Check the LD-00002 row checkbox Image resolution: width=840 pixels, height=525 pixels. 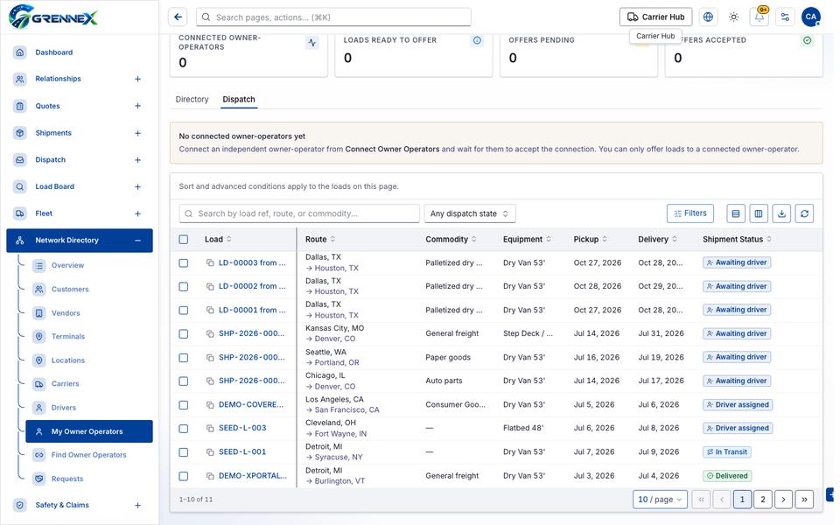(x=183, y=287)
